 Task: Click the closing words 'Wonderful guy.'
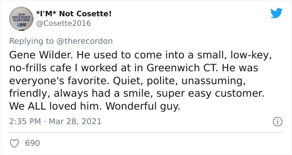coord(143,106)
